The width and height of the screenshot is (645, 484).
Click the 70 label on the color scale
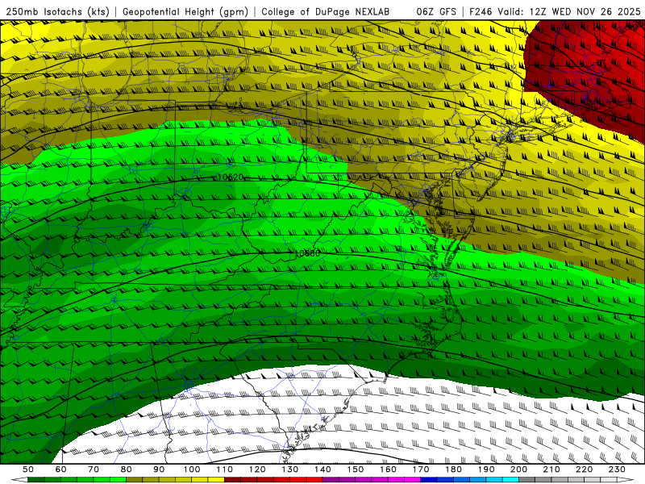(x=94, y=469)
